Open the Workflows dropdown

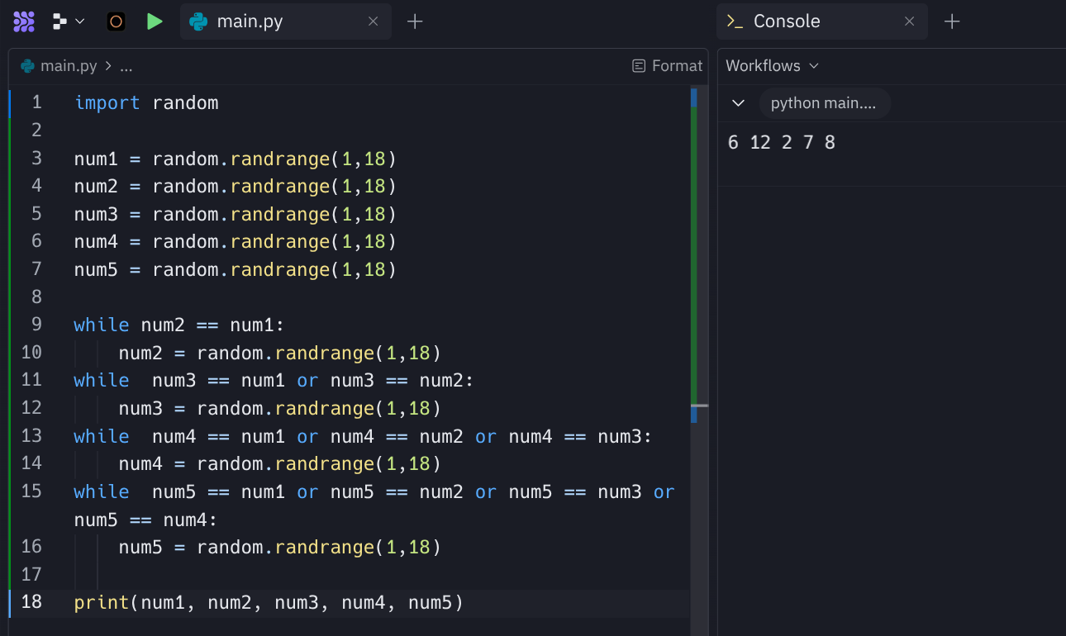click(772, 66)
